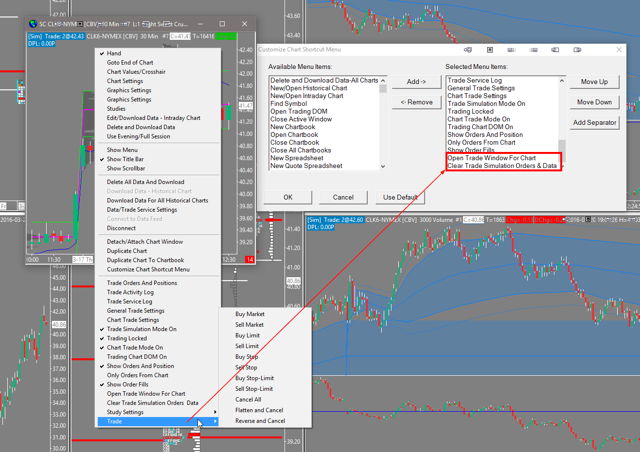Viewport: 640px width, 452px height.
Task: Confirm the dialog with OK
Action: 288,197
